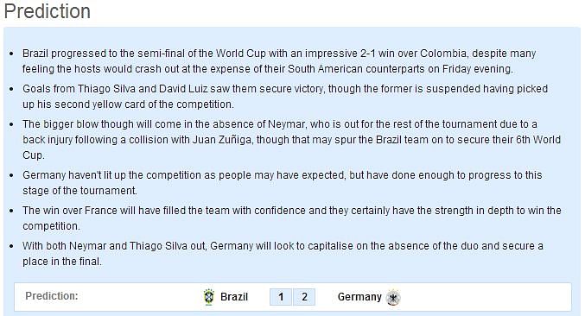
Task: Click the large 'Prediction' heading
Action: tap(48, 11)
